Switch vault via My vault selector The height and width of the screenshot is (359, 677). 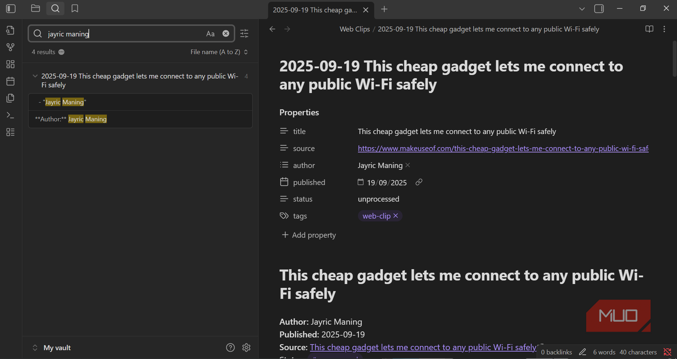click(x=51, y=348)
